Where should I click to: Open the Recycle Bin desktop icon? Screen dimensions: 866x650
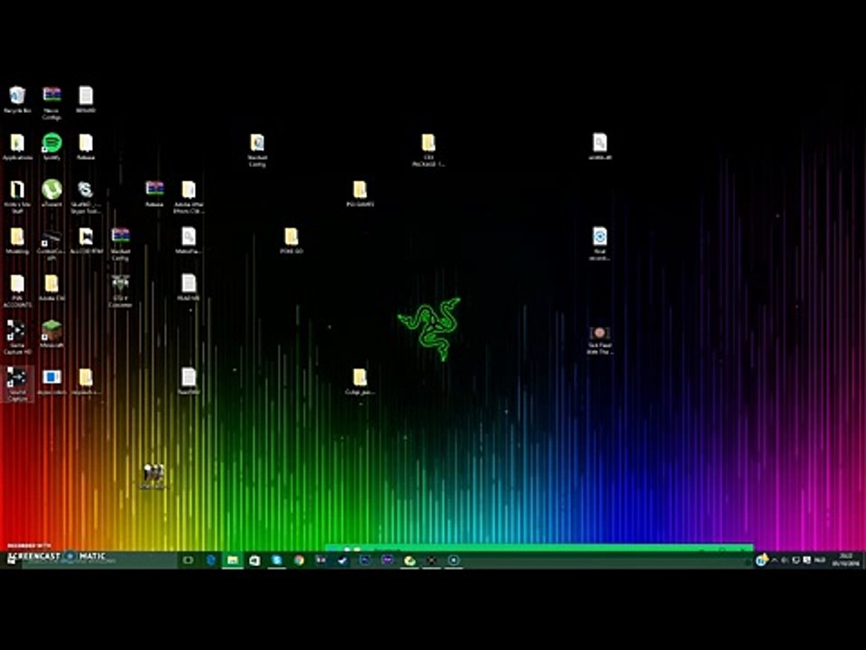(x=17, y=99)
